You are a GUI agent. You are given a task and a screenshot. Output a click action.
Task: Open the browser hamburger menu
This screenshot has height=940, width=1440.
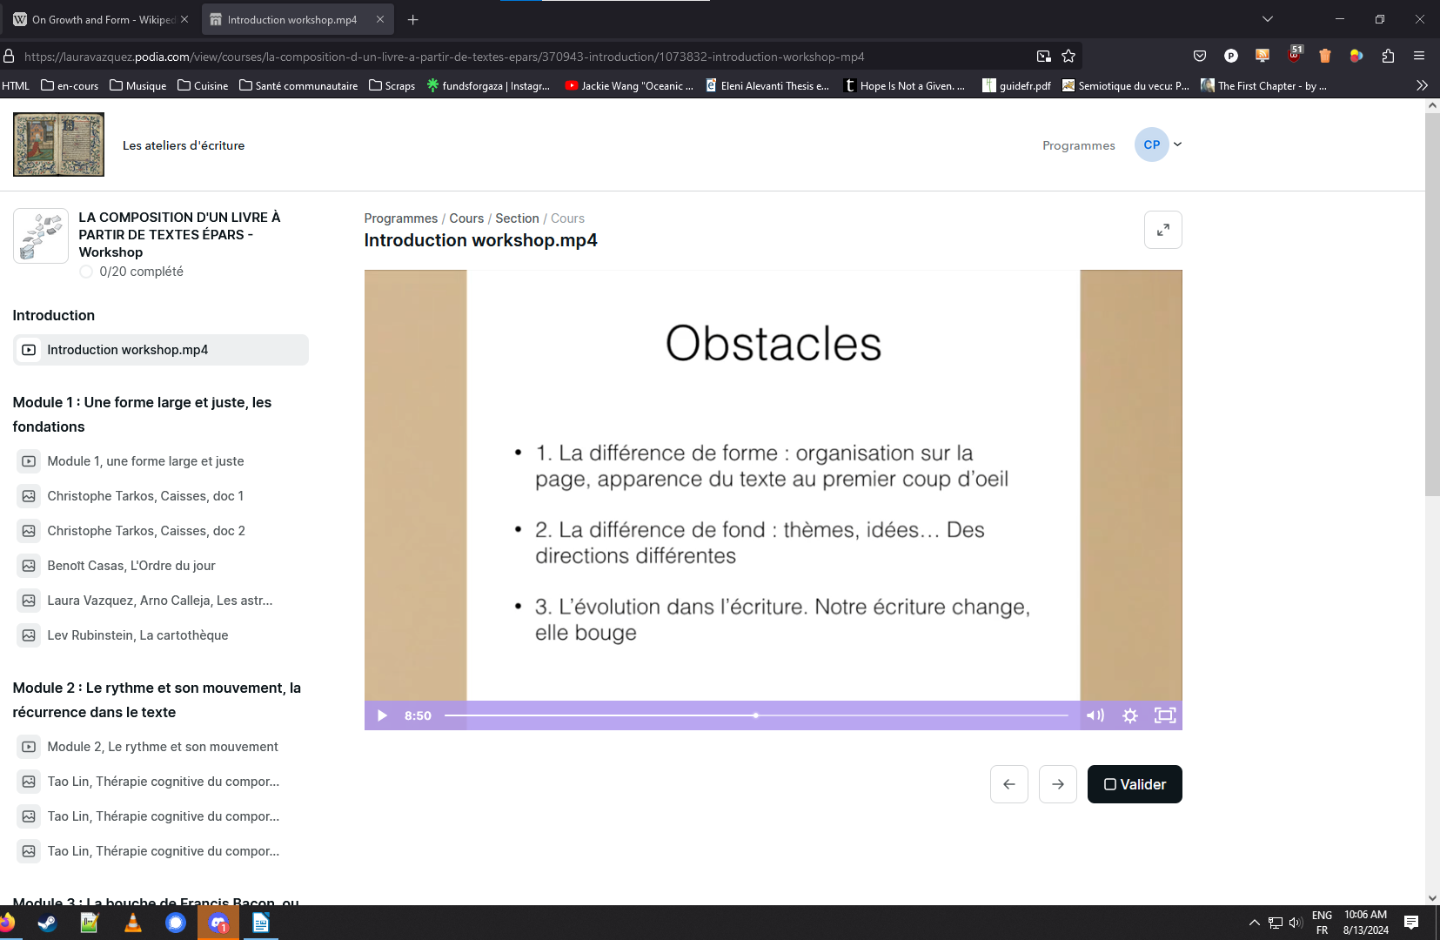click(x=1419, y=57)
